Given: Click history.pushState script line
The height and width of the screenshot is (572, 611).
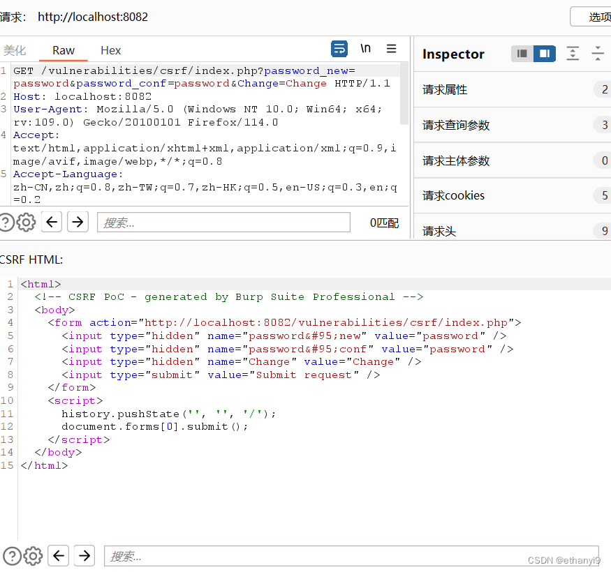Looking at the screenshot, I should [x=169, y=414].
